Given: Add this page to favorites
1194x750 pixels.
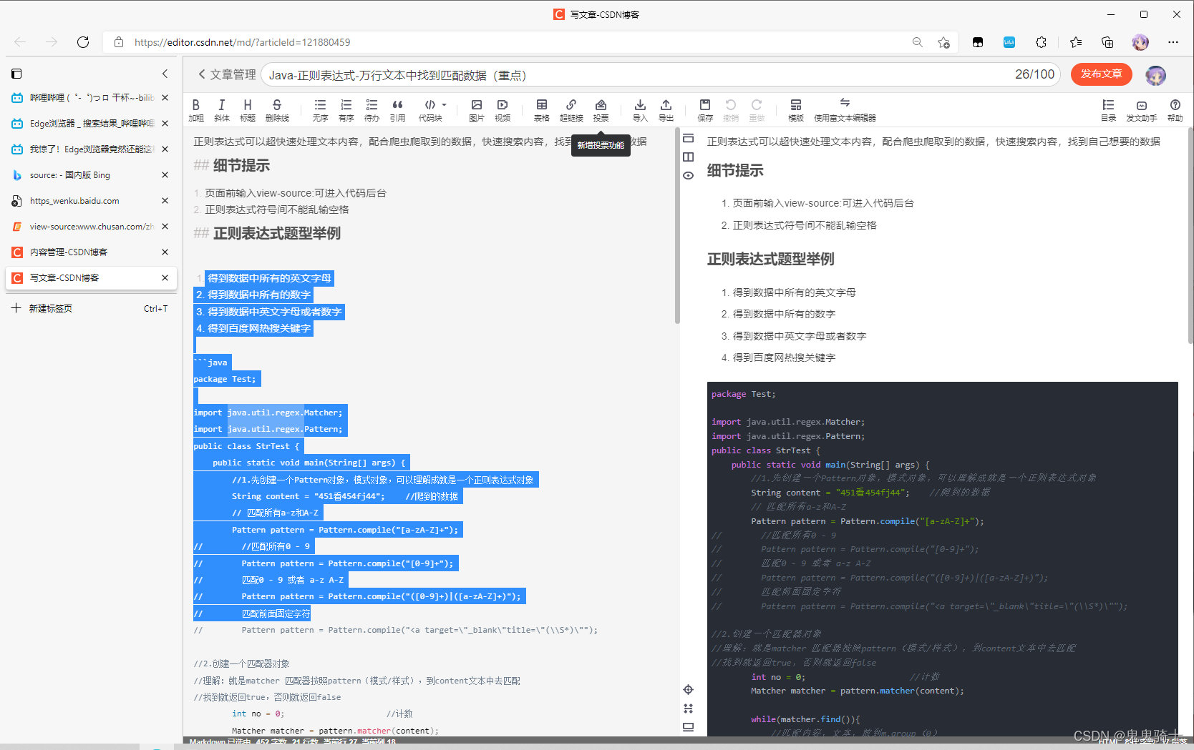Looking at the screenshot, I should 943,42.
